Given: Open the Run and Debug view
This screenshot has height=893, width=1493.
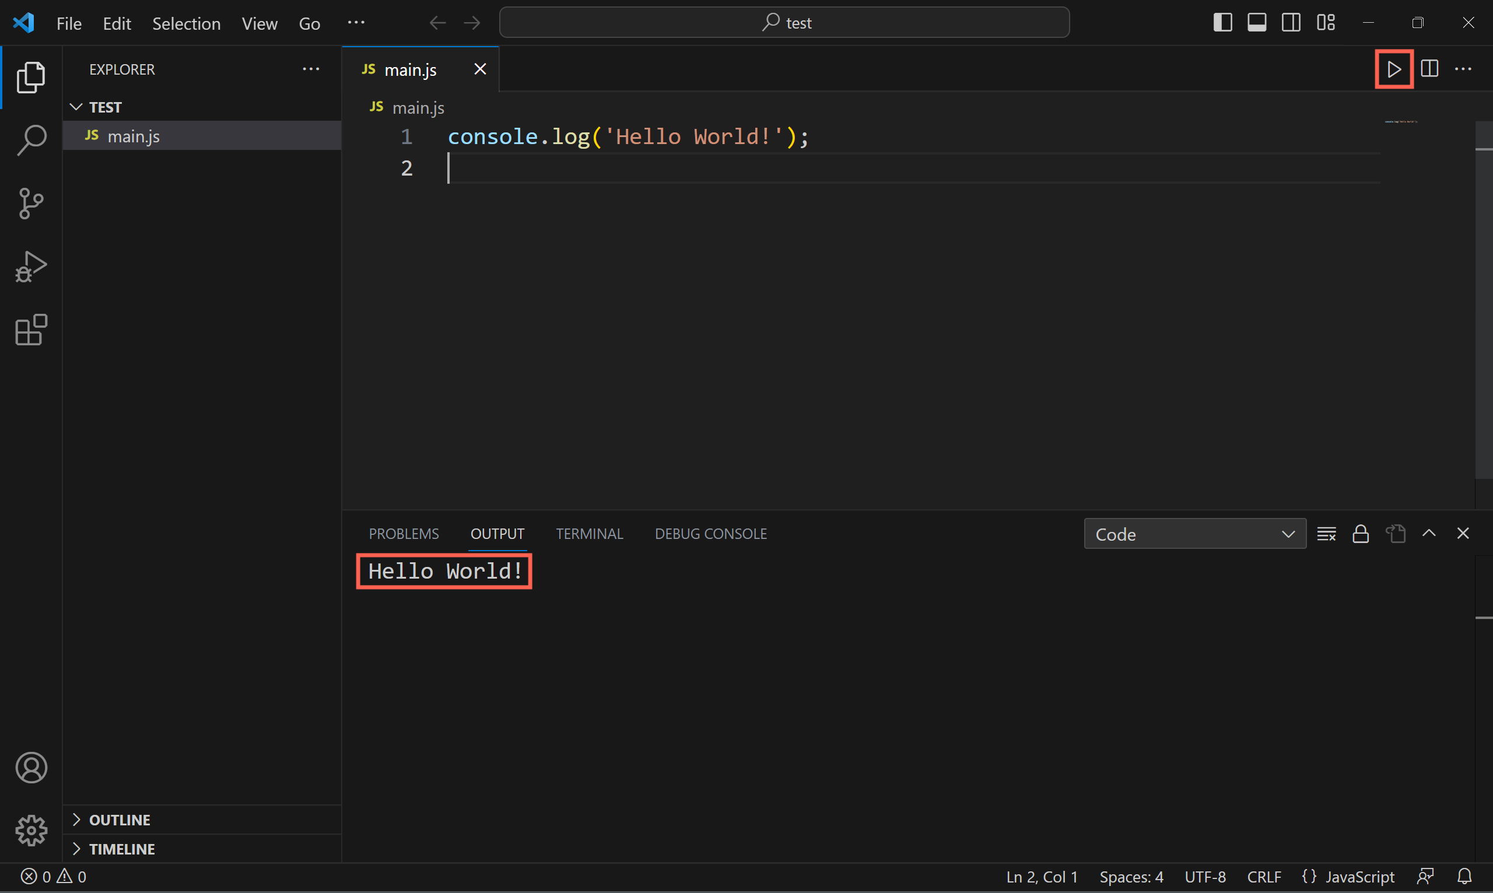Looking at the screenshot, I should 31,267.
